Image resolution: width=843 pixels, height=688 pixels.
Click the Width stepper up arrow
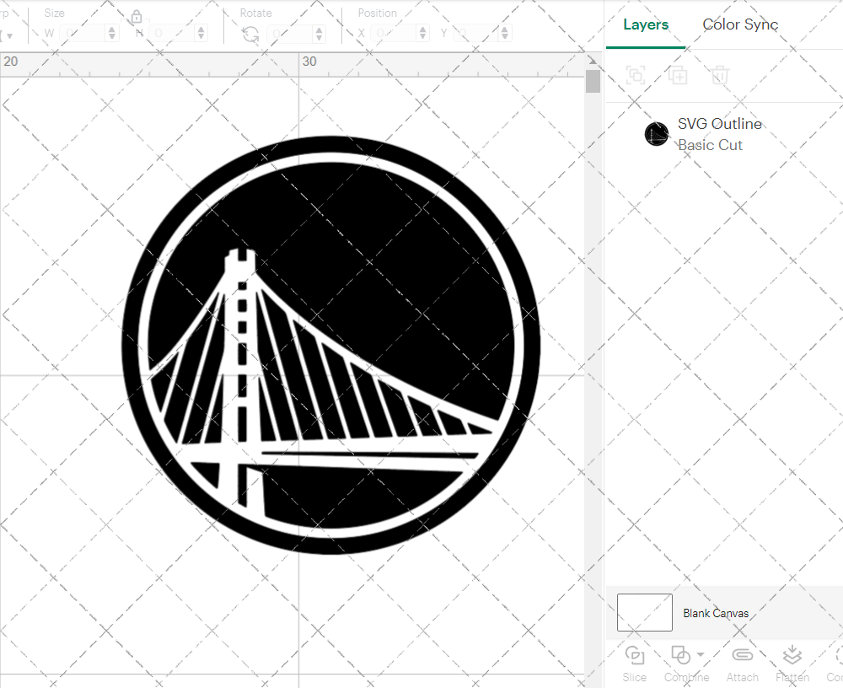(113, 28)
